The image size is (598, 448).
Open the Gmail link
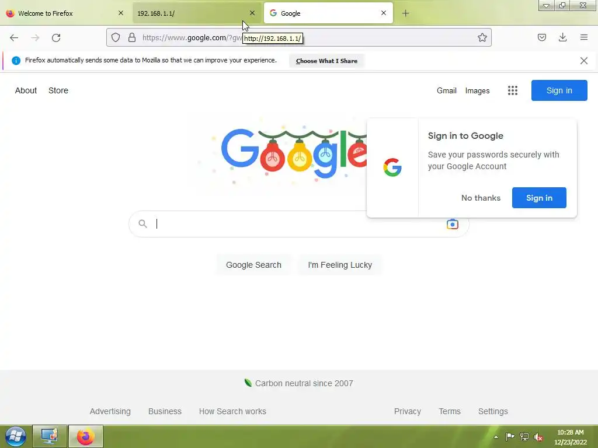(447, 90)
